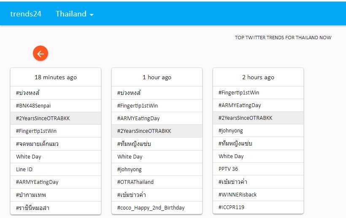
Task: Click the 2 hours ago column header
Action: [x=258, y=77]
